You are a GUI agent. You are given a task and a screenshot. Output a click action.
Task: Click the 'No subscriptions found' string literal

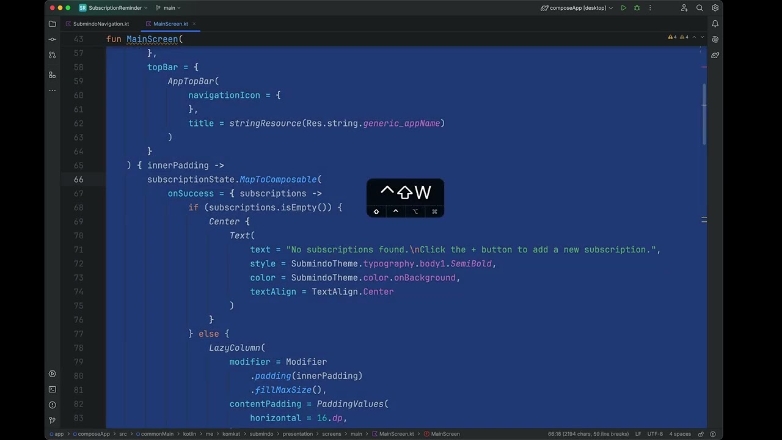(470, 249)
